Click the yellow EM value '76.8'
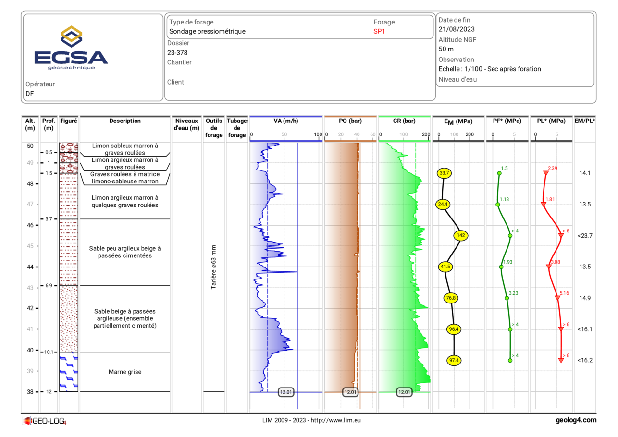The image size is (618, 437). [x=451, y=298]
